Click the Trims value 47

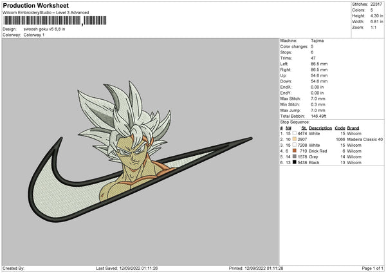click(313, 58)
